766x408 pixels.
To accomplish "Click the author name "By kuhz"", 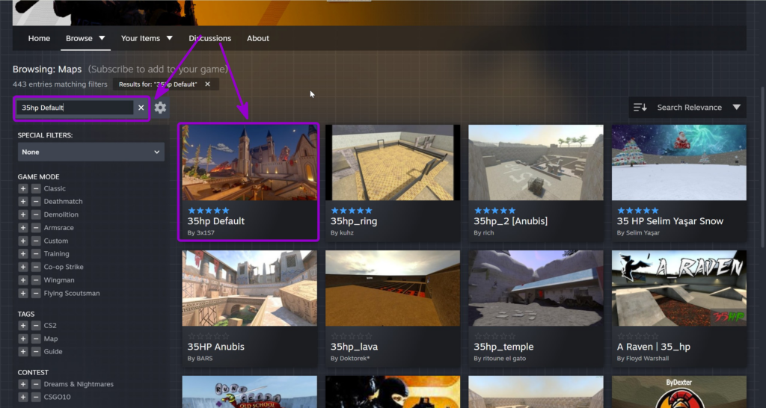I will (x=342, y=233).
